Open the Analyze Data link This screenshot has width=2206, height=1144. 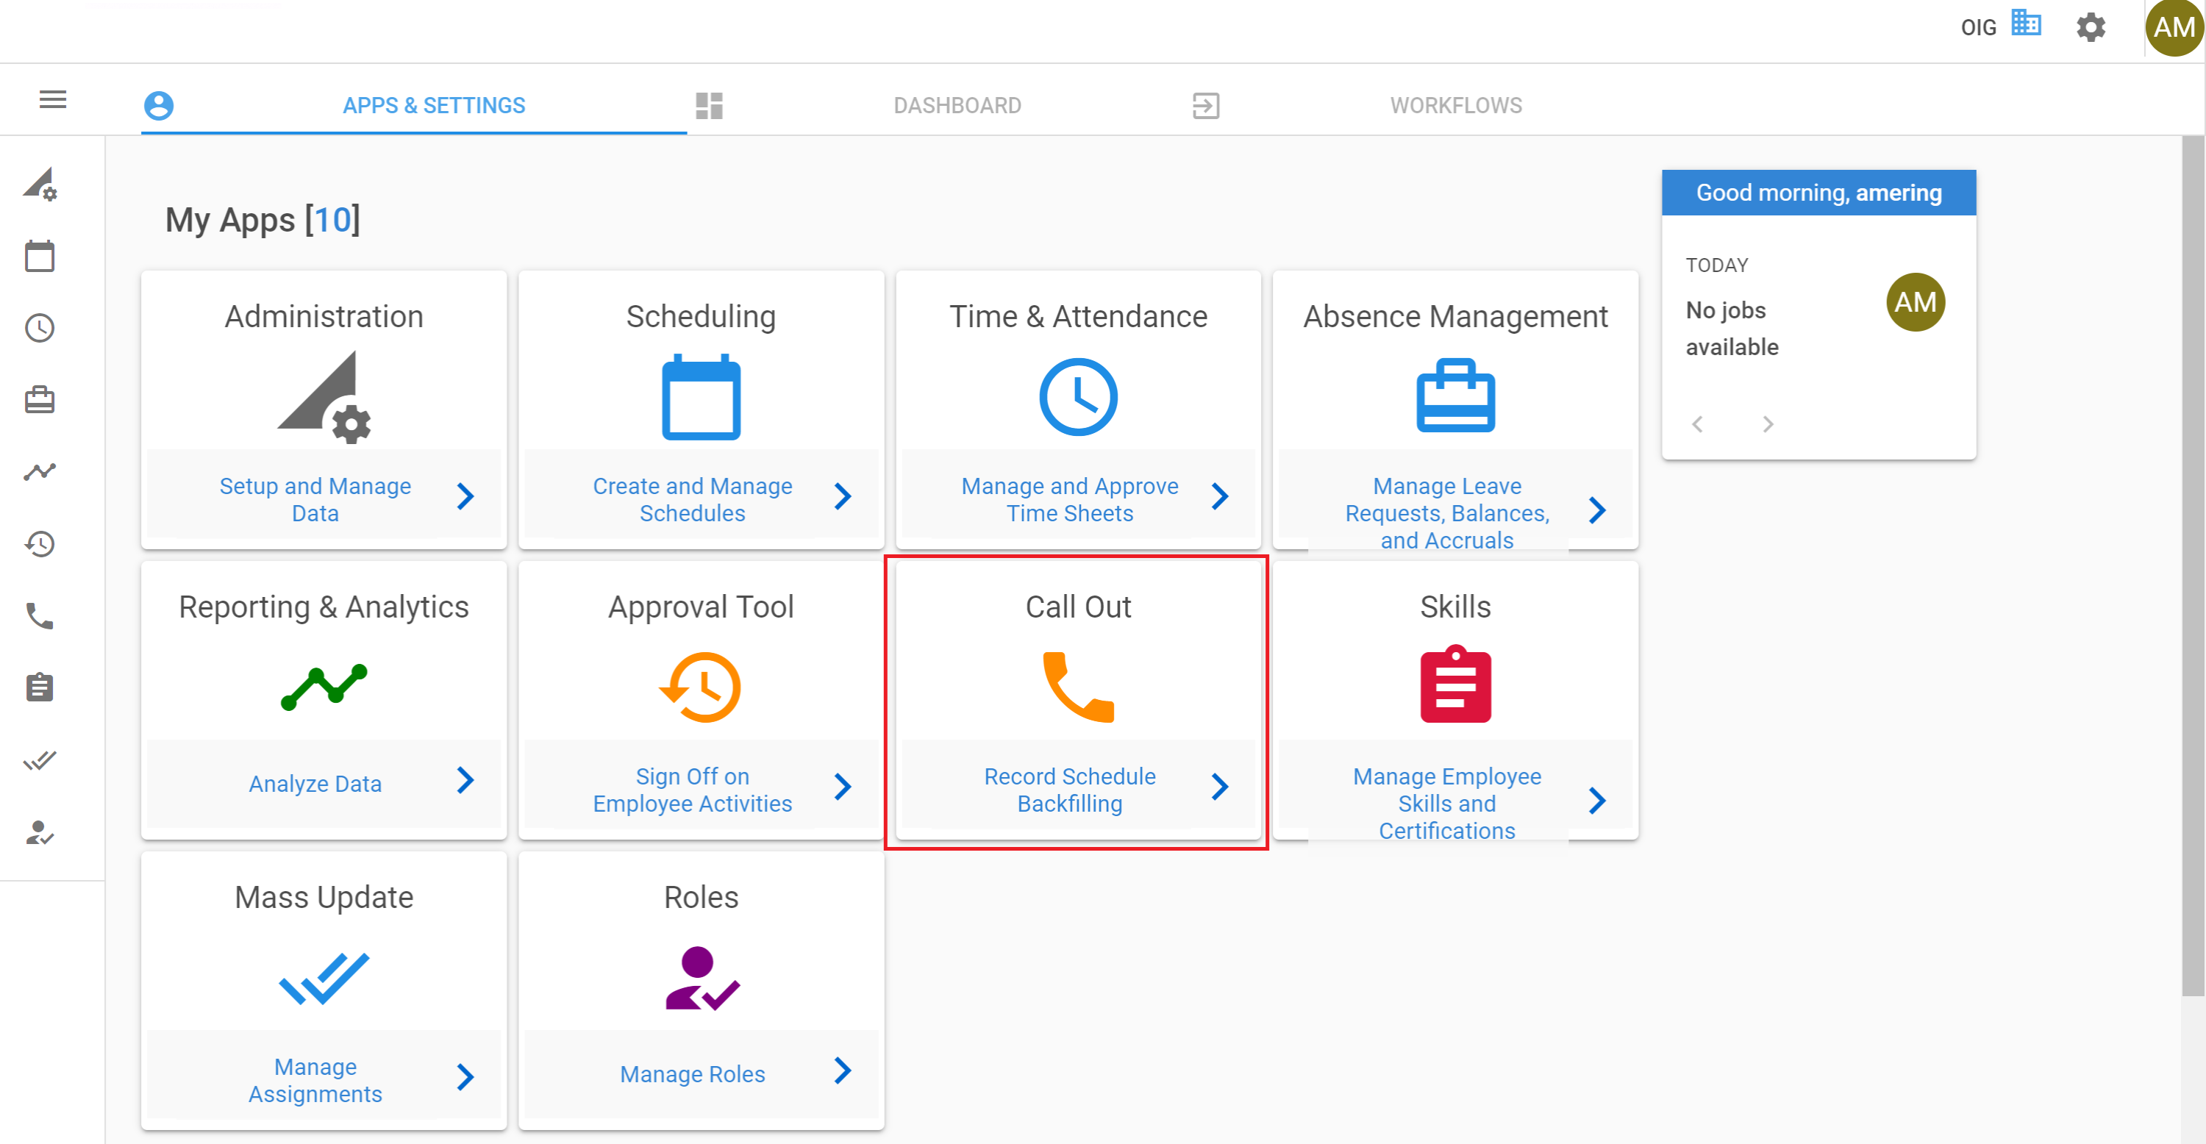(x=315, y=783)
